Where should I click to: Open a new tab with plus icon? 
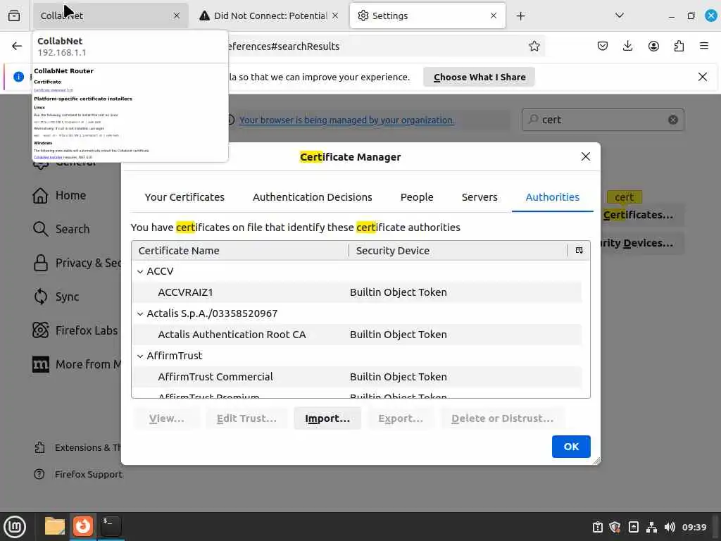(x=520, y=16)
